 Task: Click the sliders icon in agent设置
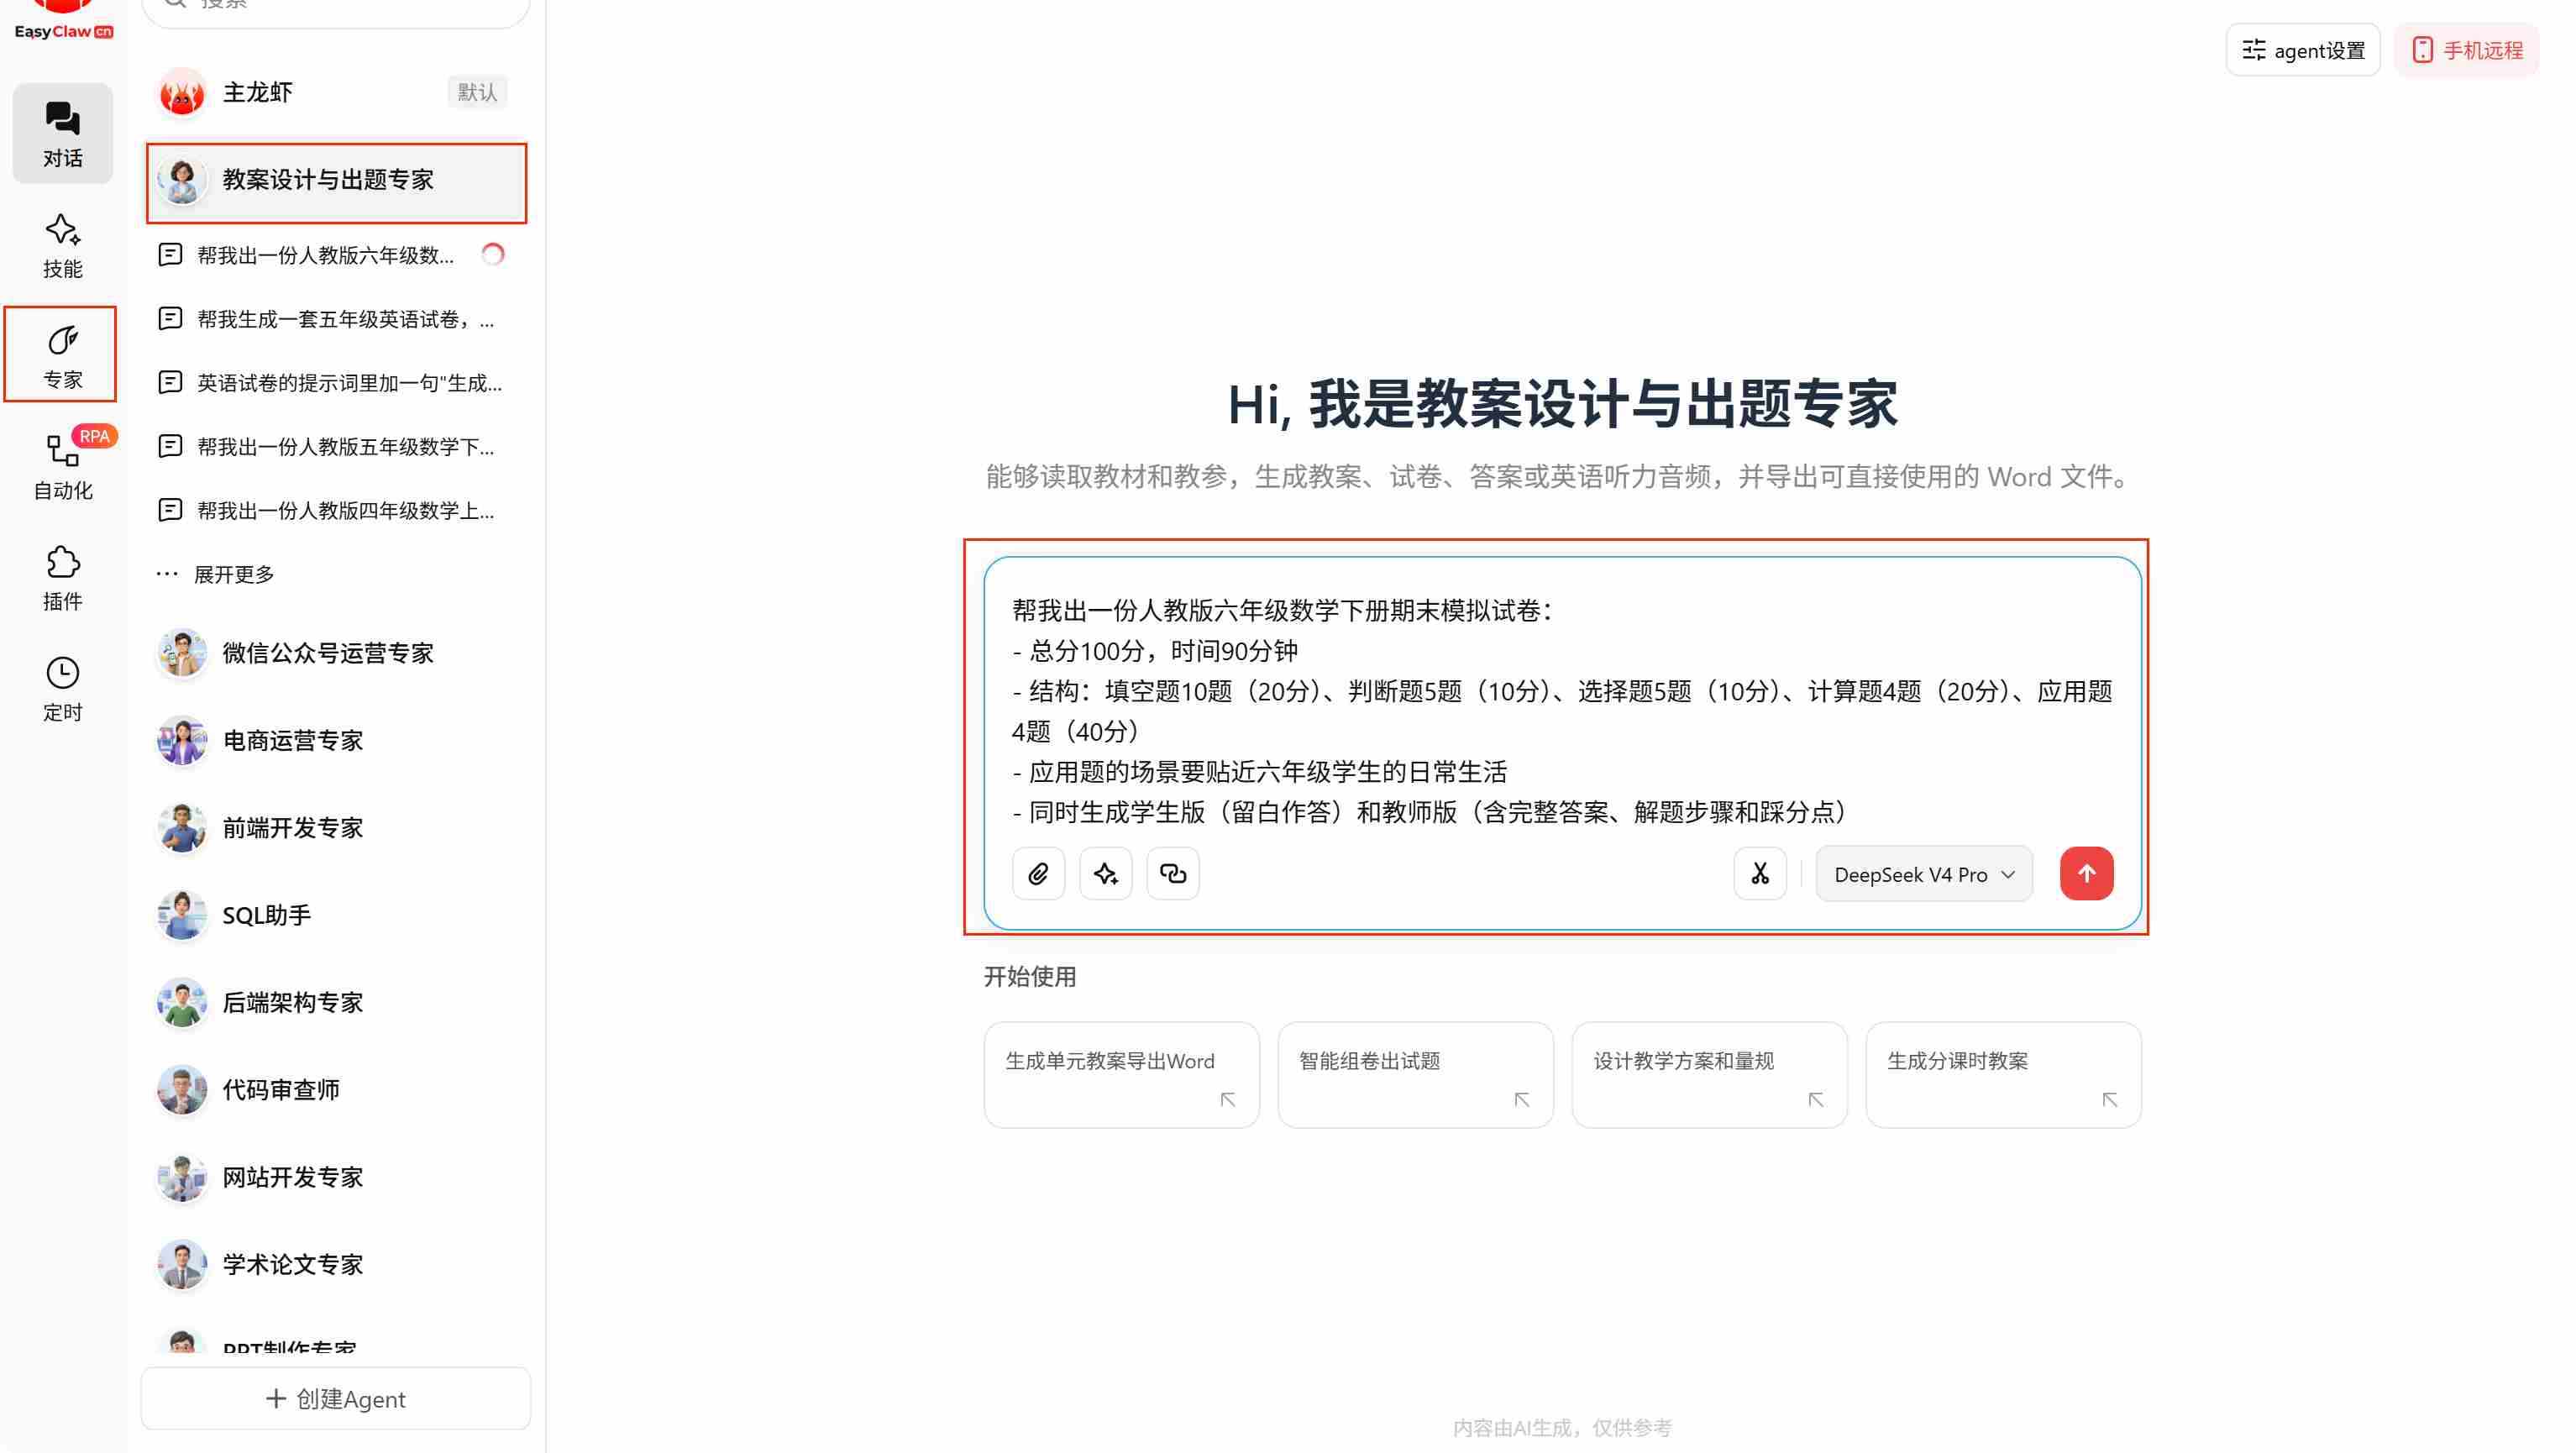click(x=2254, y=50)
